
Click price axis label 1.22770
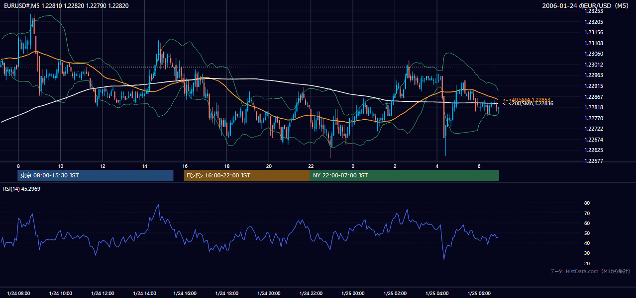[594, 118]
